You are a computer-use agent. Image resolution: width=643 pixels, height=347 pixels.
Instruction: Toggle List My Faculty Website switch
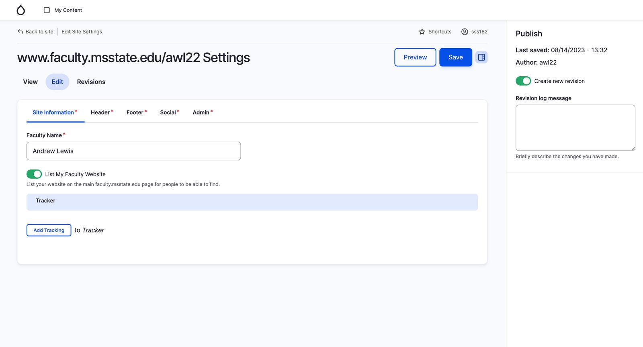34,174
